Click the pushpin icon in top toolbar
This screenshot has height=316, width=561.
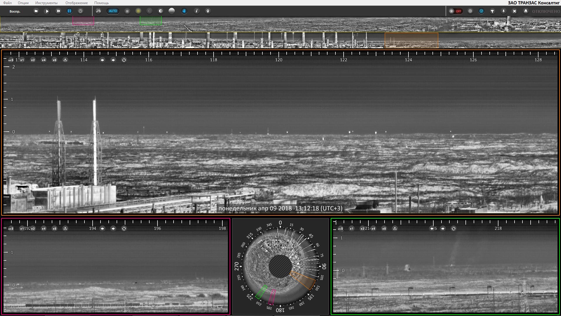click(503, 11)
